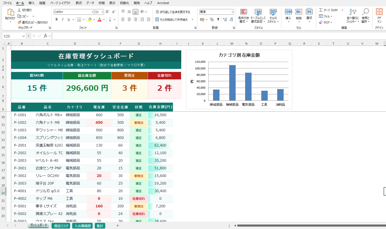
Task: Align text to top of cell
Action: pos(123,12)
